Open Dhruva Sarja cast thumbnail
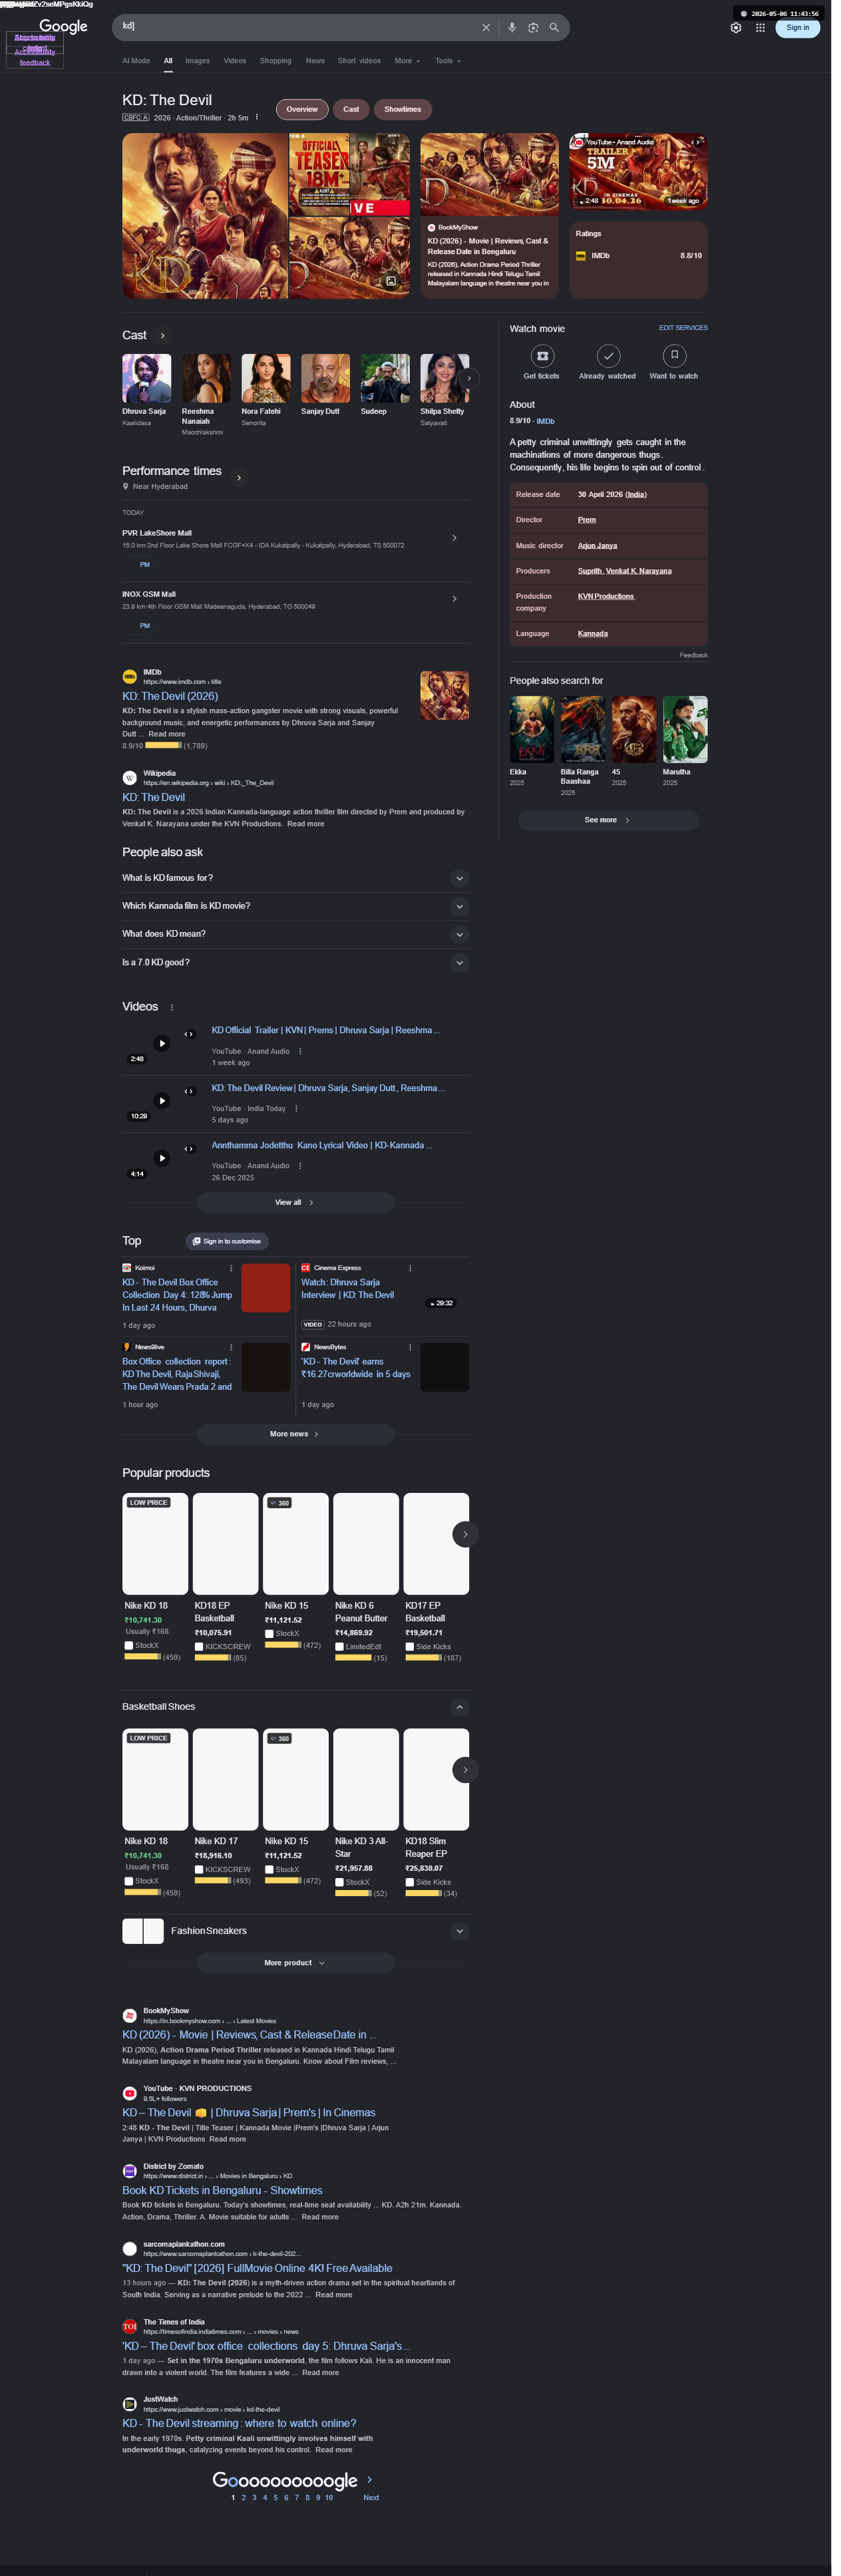841x2576 pixels. [147, 378]
